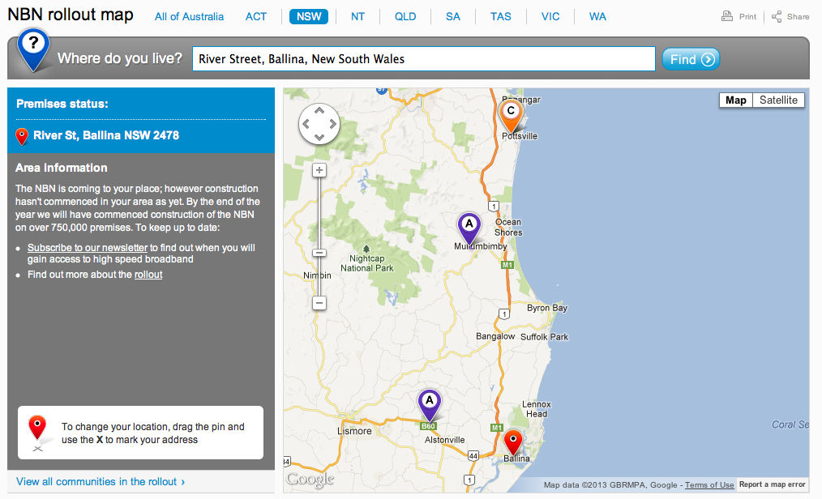Pan the map down with arrow

(x=319, y=137)
